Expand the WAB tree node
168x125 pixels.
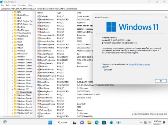pos(13,42)
